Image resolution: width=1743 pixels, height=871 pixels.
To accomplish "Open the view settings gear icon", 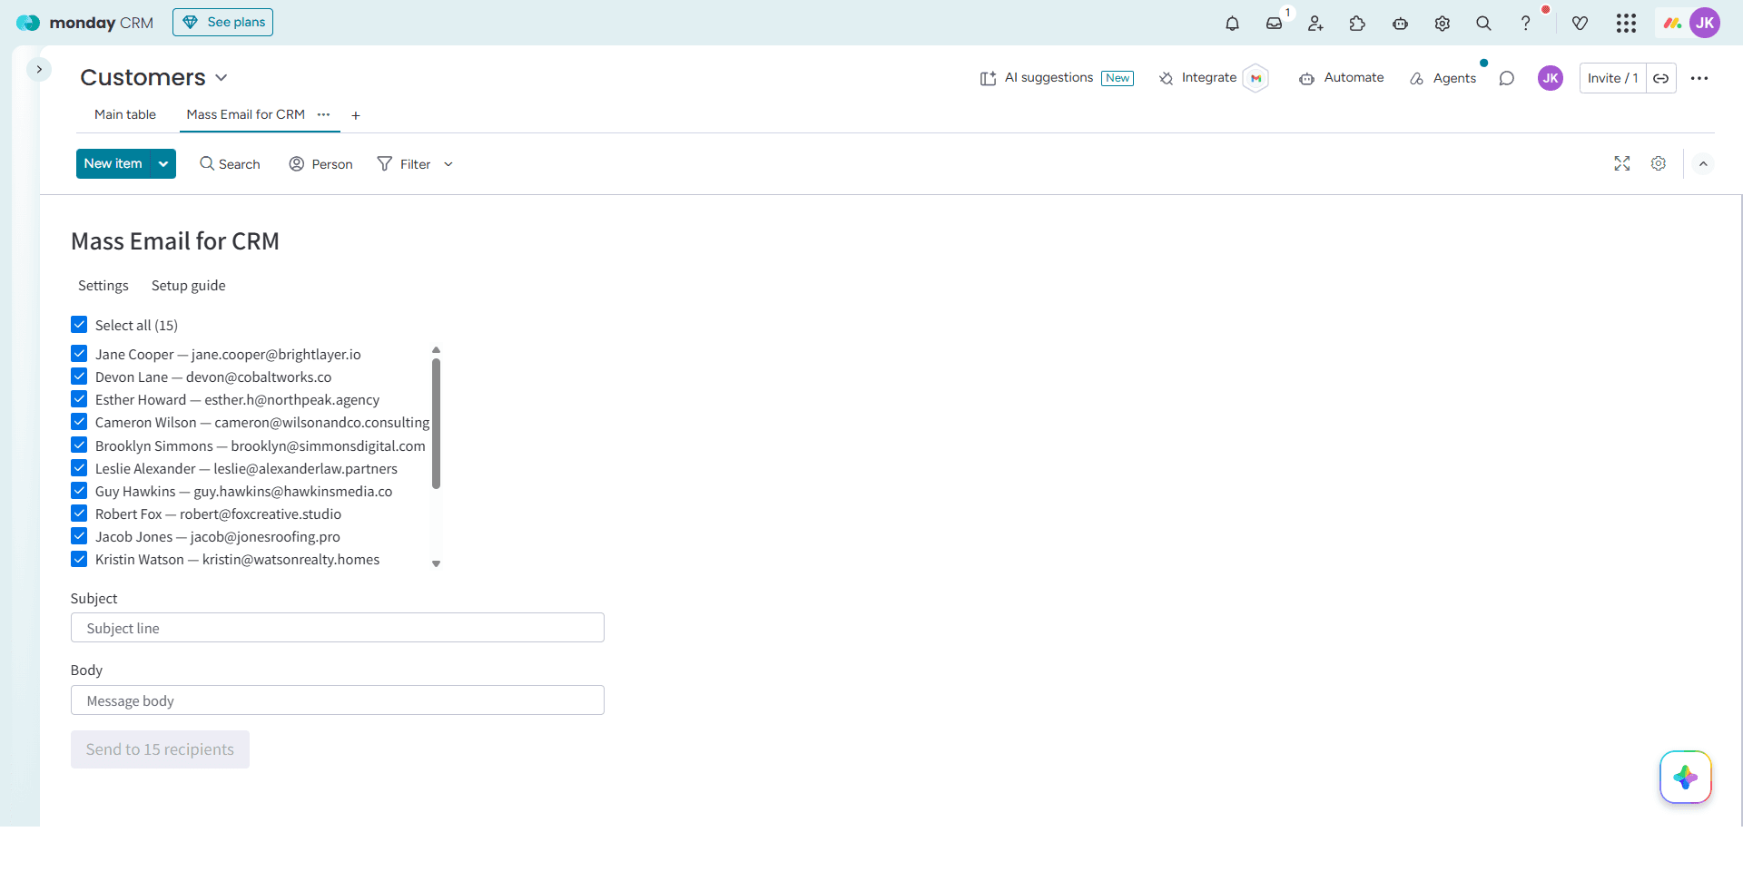I will tap(1659, 163).
